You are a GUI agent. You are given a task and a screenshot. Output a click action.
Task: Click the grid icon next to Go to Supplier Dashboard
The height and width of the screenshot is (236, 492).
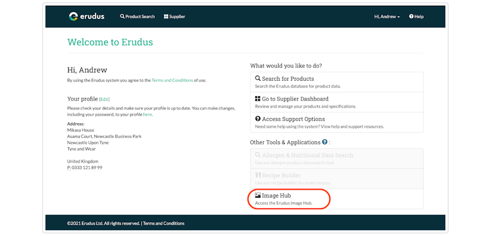tap(257, 99)
